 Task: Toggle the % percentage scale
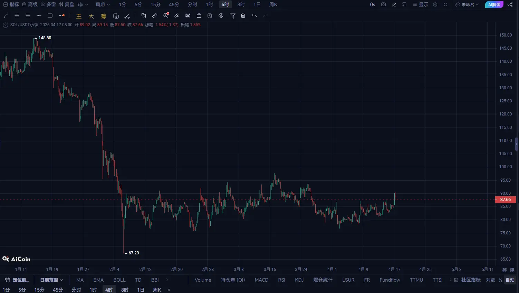[500, 280]
